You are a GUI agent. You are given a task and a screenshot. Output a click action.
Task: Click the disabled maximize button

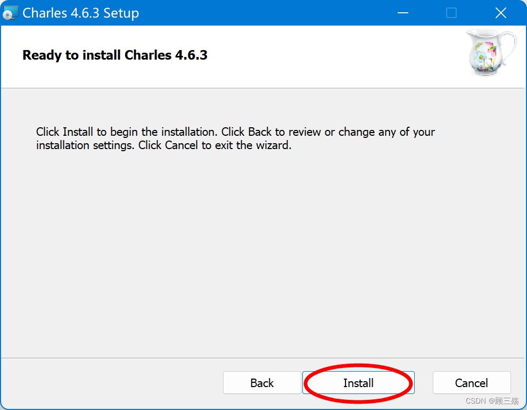pyautogui.click(x=451, y=13)
